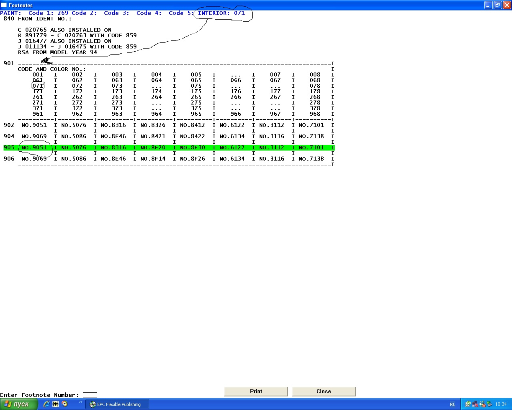Image resolution: width=512 pixels, height=410 pixels.
Task: Click the EPC Flexible Publishing taskbar button
Action: coord(117,404)
